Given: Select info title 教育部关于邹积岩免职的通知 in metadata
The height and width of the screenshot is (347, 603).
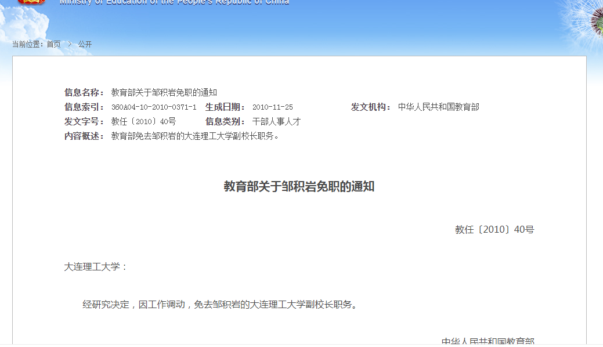Looking at the screenshot, I should click(x=164, y=92).
